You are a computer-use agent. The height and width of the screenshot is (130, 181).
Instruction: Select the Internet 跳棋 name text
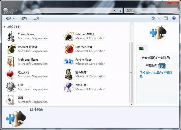coord(84,47)
